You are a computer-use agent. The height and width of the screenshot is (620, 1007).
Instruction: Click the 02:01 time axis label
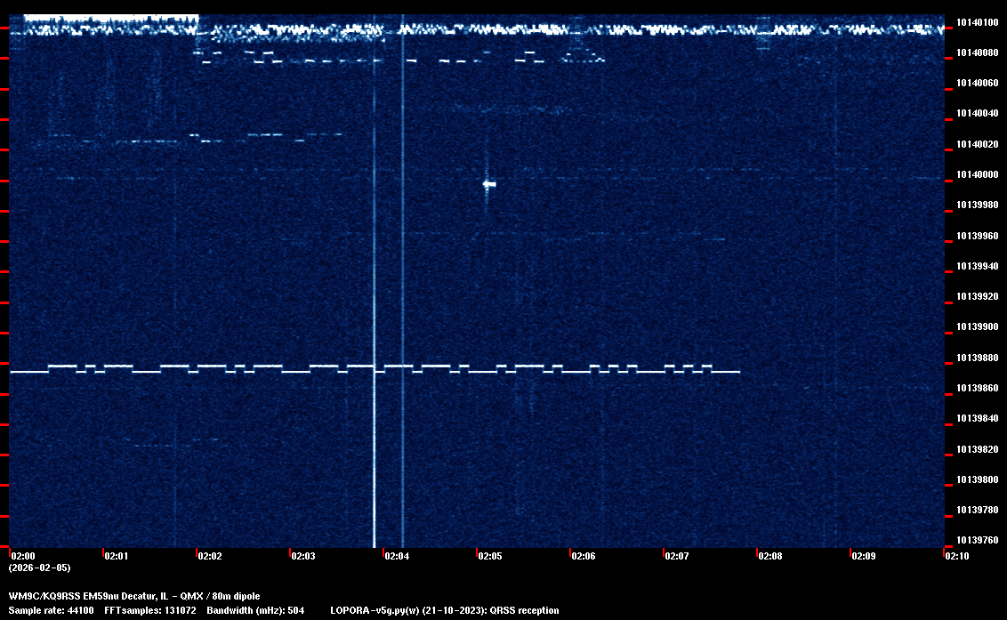click(117, 556)
